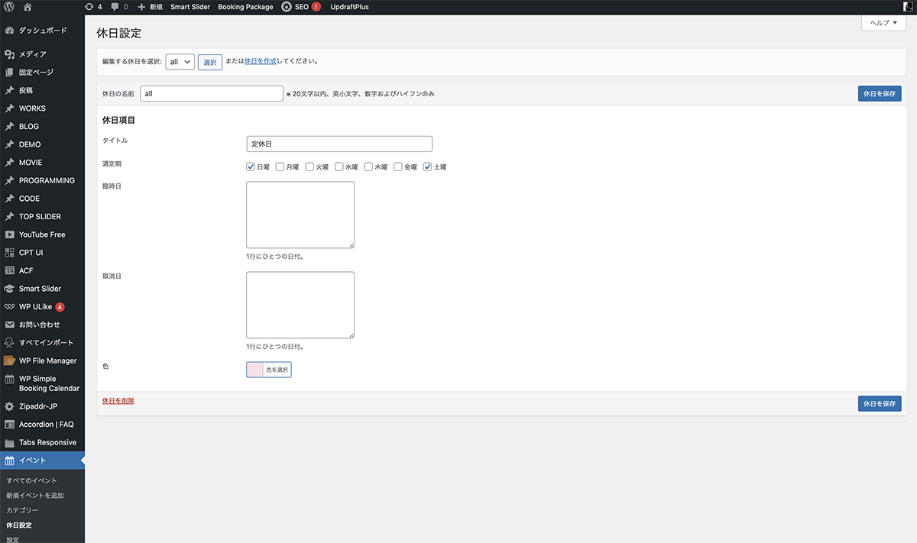This screenshot has width=917, height=543.
Task: Click the WordPress logo icon
Action: click(9, 7)
